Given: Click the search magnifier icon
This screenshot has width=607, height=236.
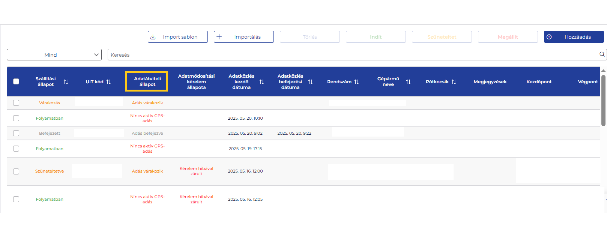Looking at the screenshot, I should [602, 54].
